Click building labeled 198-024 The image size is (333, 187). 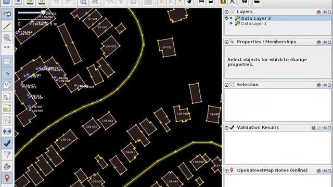click(x=66, y=140)
